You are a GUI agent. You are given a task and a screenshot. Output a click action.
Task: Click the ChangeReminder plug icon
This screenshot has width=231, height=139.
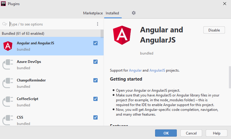pyautogui.click(x=8, y=83)
